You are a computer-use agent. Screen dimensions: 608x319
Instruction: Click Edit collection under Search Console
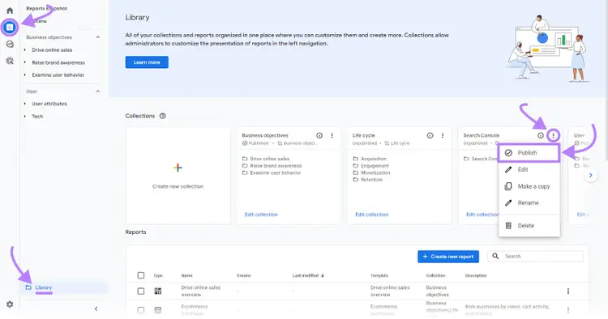point(482,215)
